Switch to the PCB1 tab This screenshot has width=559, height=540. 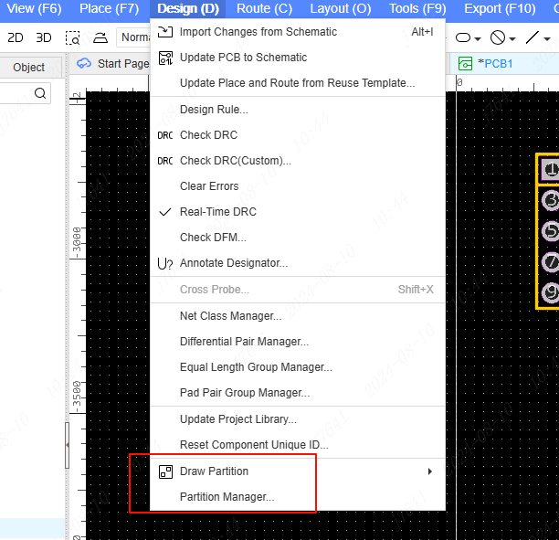pyautogui.click(x=499, y=64)
